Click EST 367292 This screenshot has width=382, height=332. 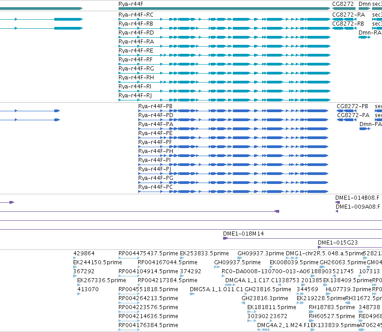pos(83,271)
